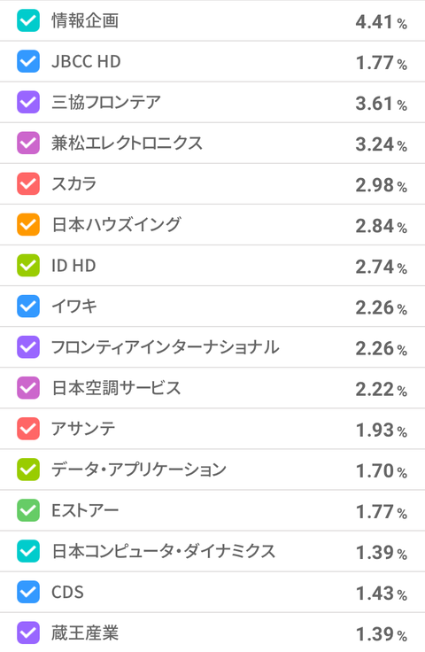425x652 pixels.
Task: Uncheck 三協フロンテア purple checkbox
Action: coord(28,102)
